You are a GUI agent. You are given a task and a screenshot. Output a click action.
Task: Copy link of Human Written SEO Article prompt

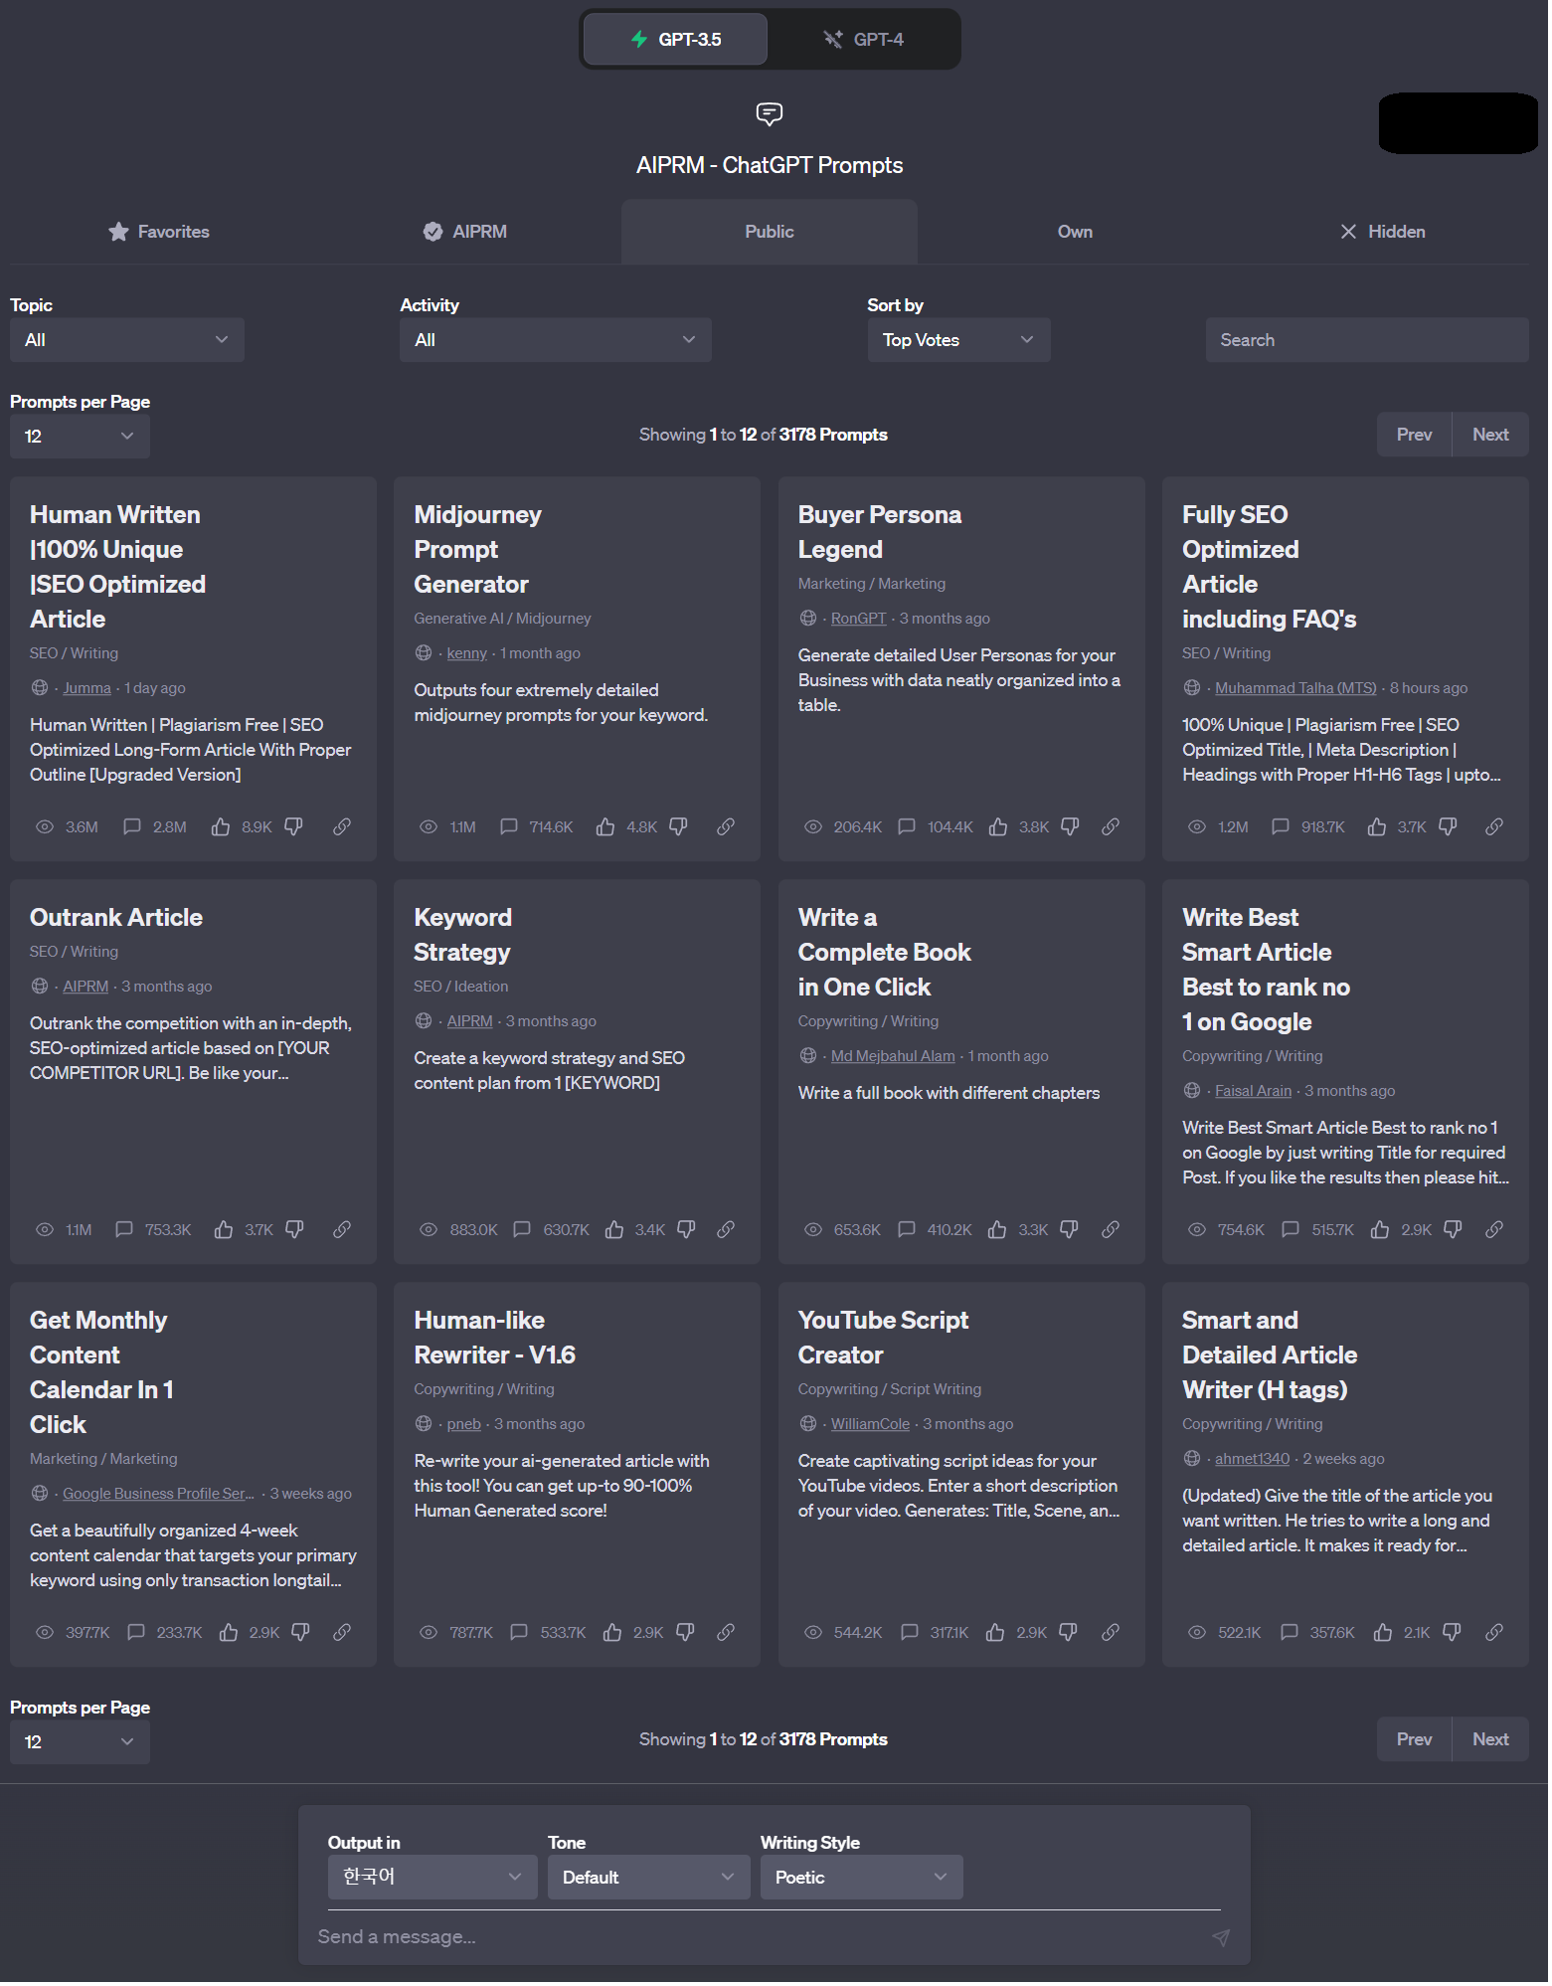coord(342,828)
